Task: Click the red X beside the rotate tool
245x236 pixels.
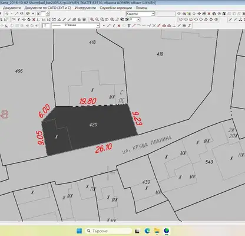Action: click(x=34, y=19)
